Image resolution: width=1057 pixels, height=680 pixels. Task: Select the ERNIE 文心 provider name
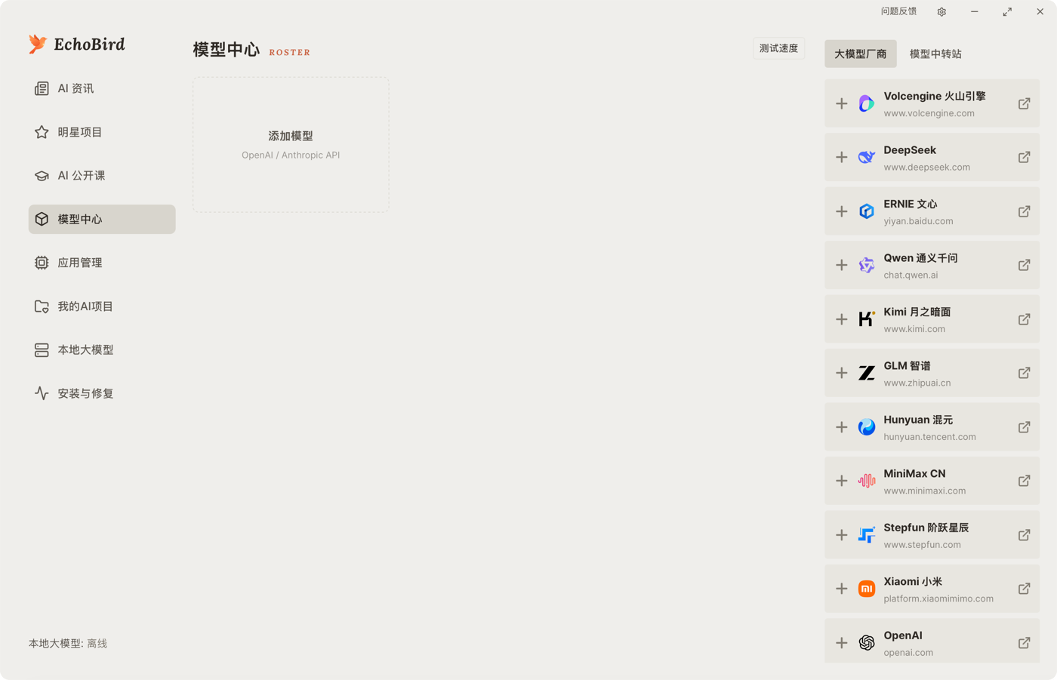[x=911, y=204]
